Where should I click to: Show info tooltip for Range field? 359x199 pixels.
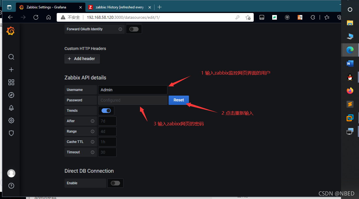click(x=93, y=131)
